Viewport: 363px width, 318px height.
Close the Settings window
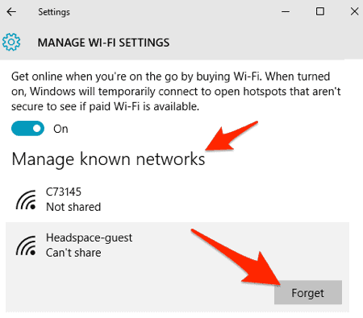point(354,11)
